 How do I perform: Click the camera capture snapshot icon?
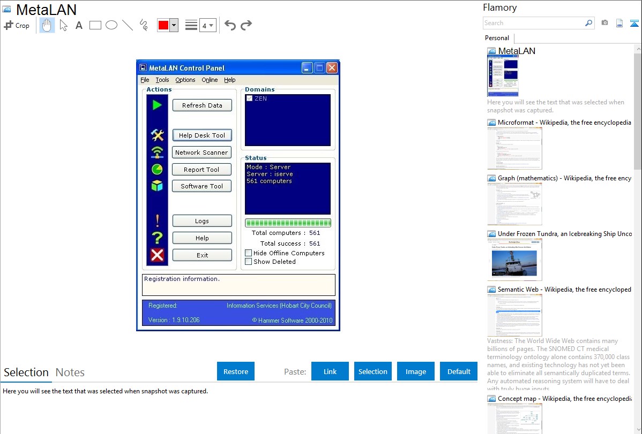(x=604, y=23)
